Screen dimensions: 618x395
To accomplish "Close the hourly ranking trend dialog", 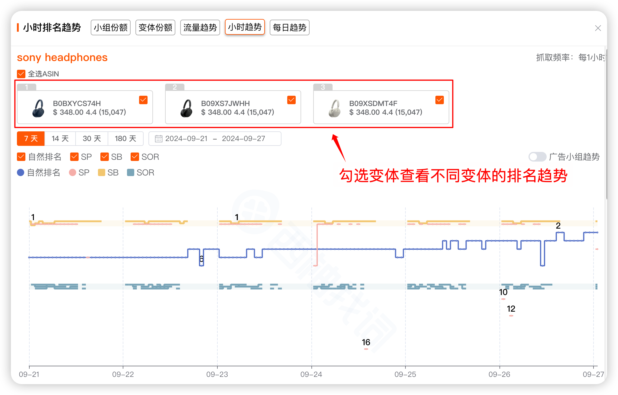I will tap(598, 28).
